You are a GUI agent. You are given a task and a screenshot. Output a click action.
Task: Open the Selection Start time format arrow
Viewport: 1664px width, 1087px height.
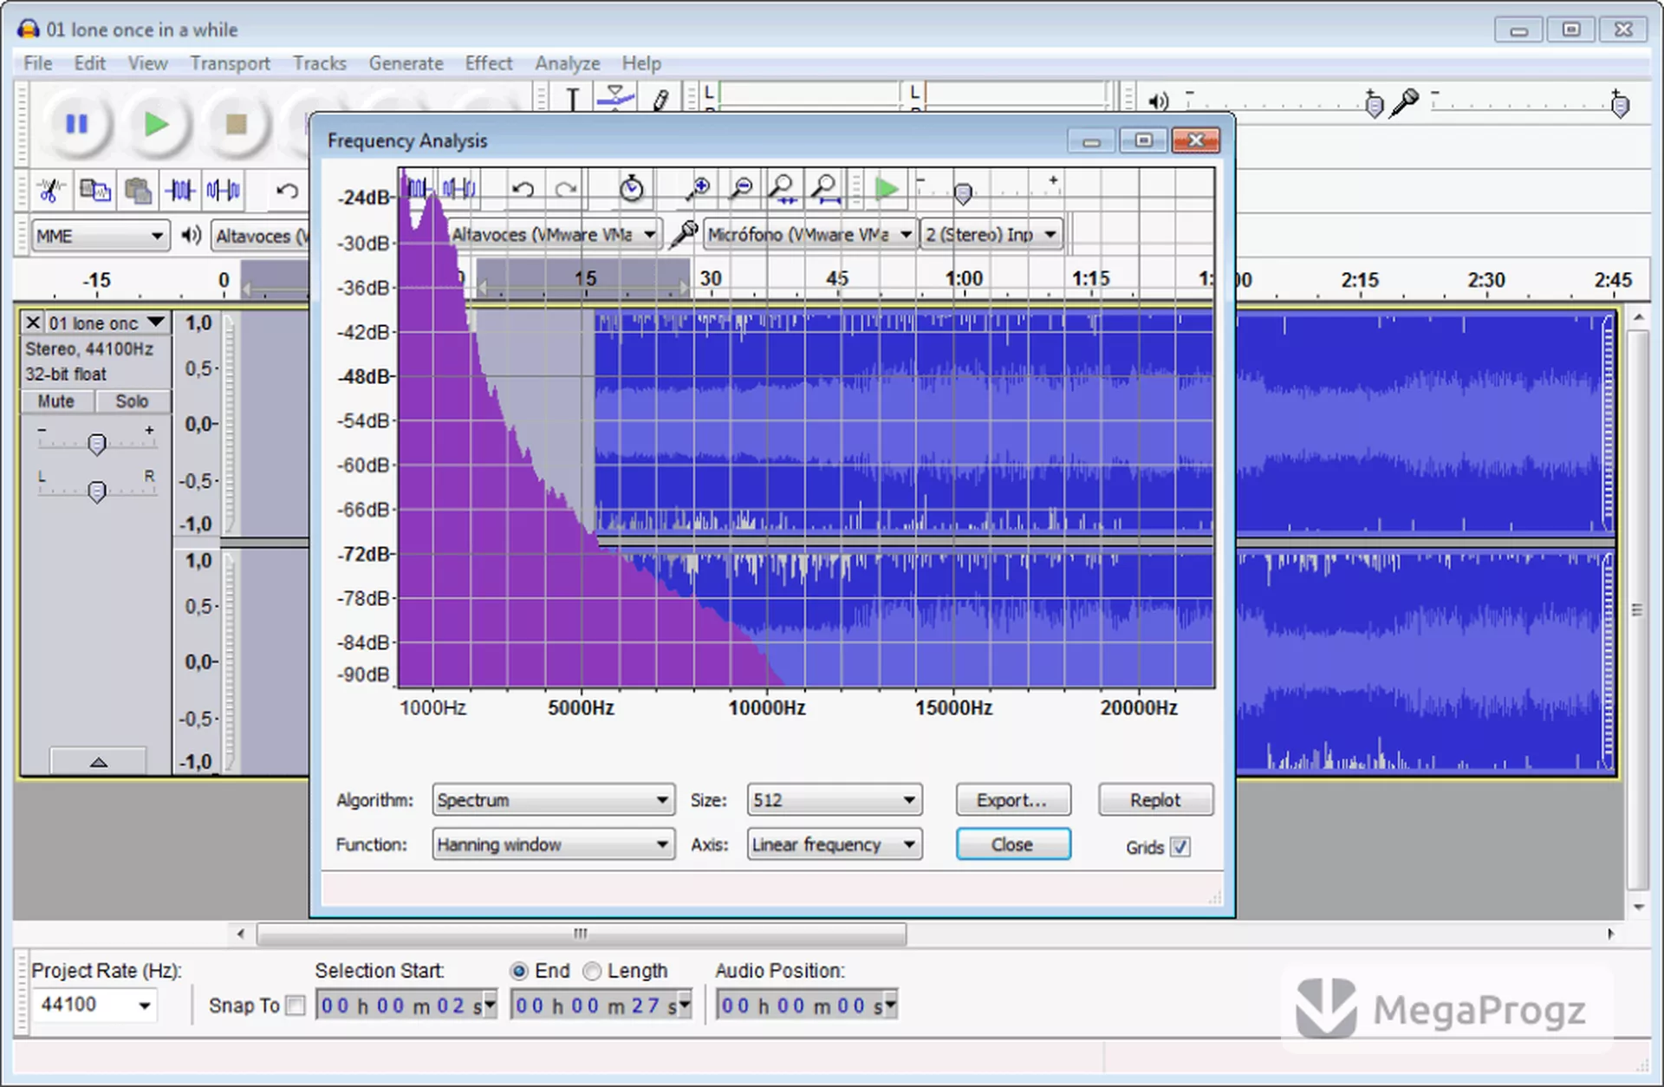(491, 1006)
